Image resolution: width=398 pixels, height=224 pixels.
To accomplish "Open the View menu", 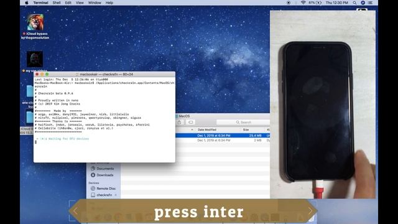I will 80,2.
